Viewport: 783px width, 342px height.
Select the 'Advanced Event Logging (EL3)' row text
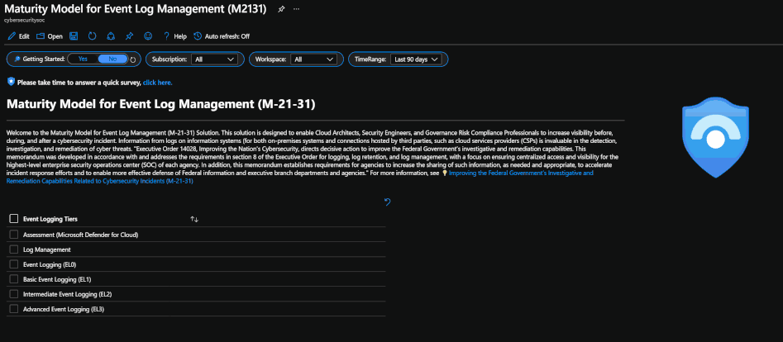(64, 310)
